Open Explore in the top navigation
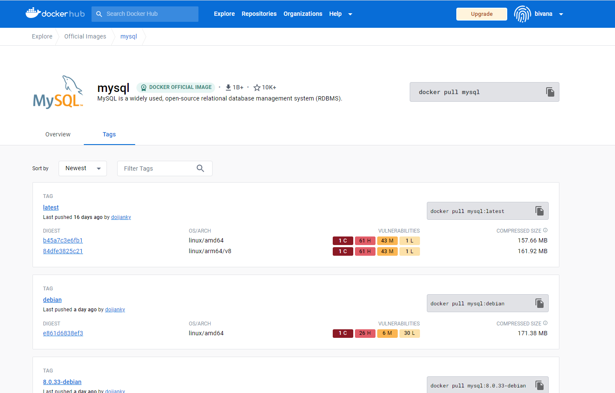The width and height of the screenshot is (615, 393). [225, 14]
